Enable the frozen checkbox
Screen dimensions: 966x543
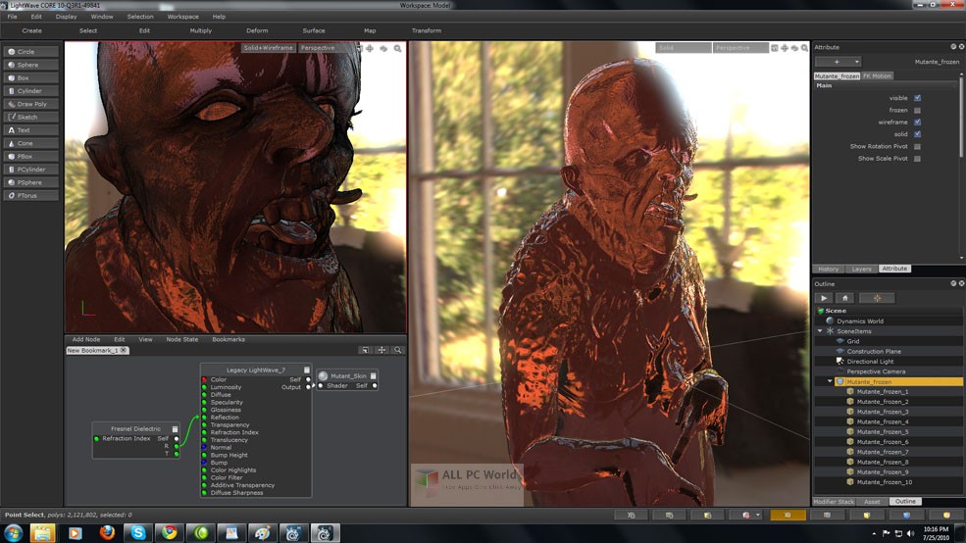pos(917,110)
